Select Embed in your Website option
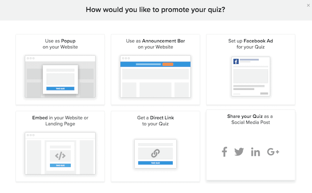The image size is (312, 193). pyautogui.click(x=60, y=146)
